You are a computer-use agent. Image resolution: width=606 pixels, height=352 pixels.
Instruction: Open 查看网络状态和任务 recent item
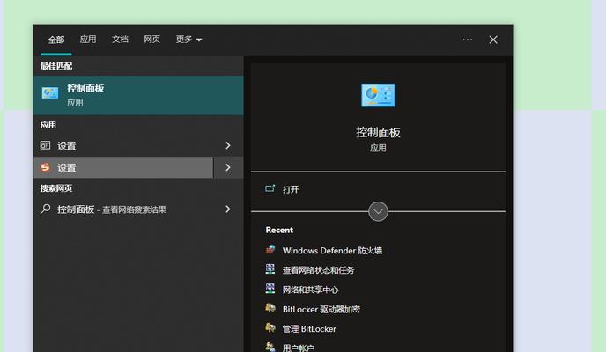coord(318,270)
